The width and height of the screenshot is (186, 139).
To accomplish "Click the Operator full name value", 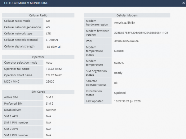I will [54, 69].
